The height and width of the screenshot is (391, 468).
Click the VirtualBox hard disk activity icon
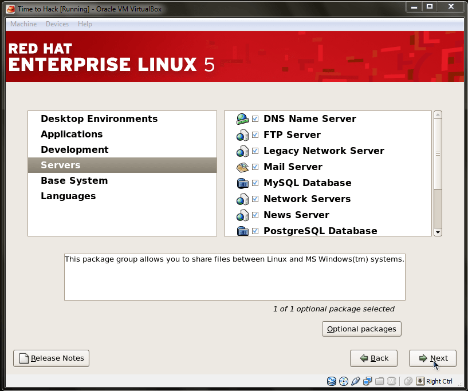331,381
